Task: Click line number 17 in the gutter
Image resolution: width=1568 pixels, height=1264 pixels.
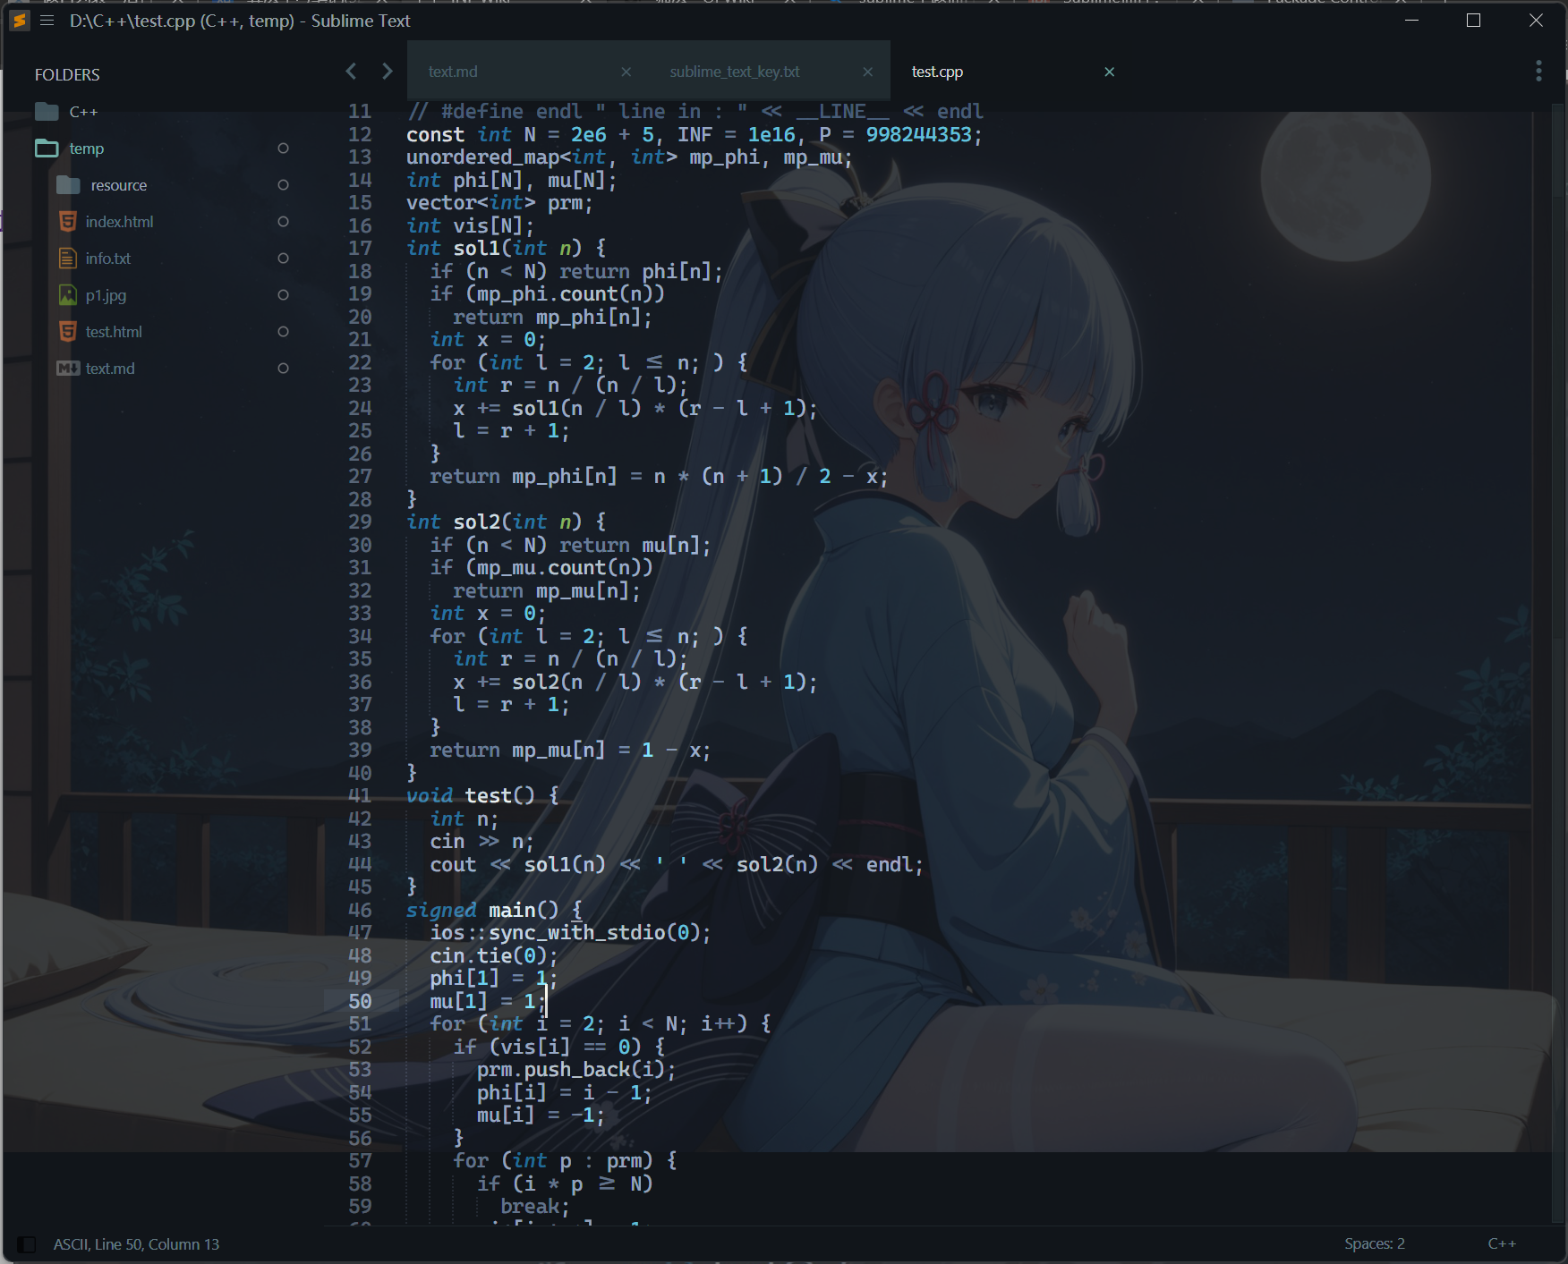Action: tap(360, 248)
